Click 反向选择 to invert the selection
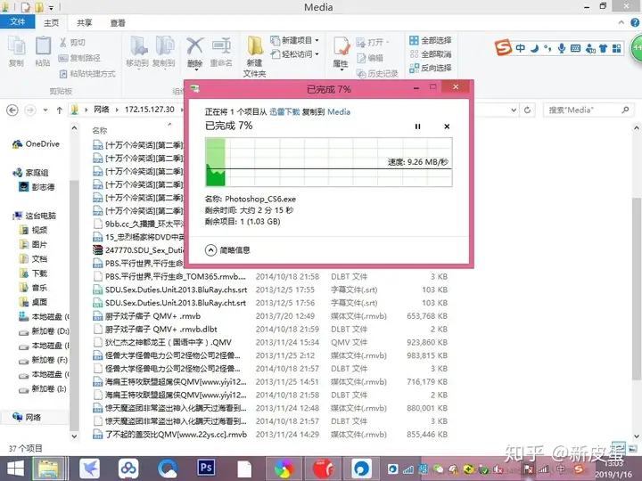 coord(431,68)
